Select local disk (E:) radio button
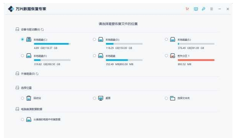 (x=166, y=39)
